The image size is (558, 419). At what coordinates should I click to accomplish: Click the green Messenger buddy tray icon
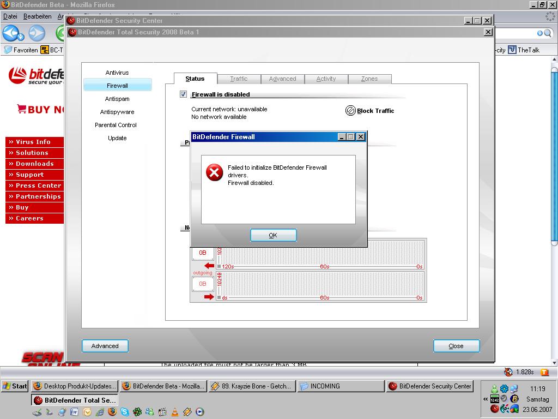coord(494,388)
